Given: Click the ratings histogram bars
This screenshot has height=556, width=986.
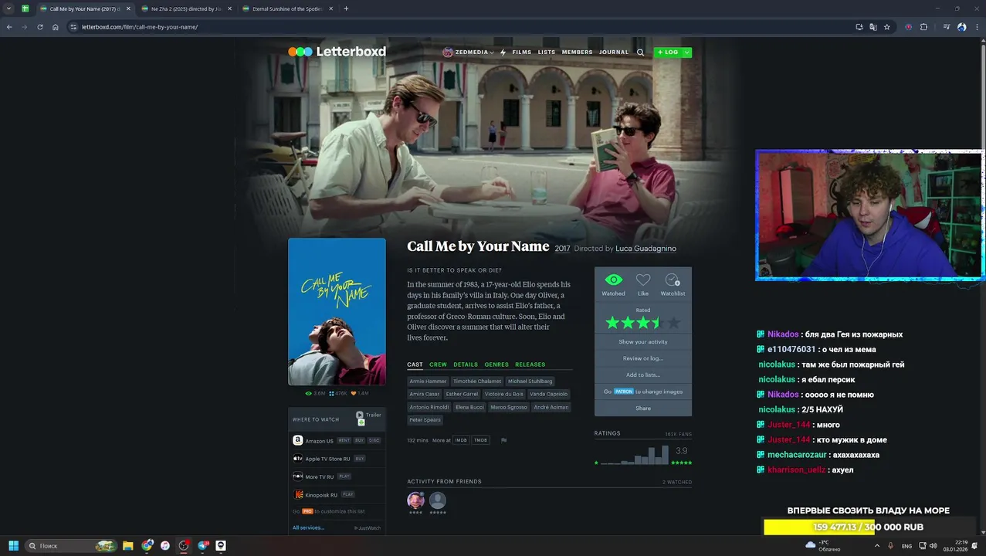Looking at the screenshot, I should (635, 455).
